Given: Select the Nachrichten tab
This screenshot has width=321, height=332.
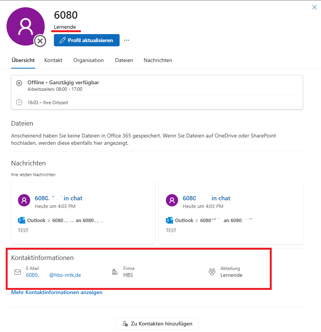Looking at the screenshot, I should pyautogui.click(x=157, y=60).
